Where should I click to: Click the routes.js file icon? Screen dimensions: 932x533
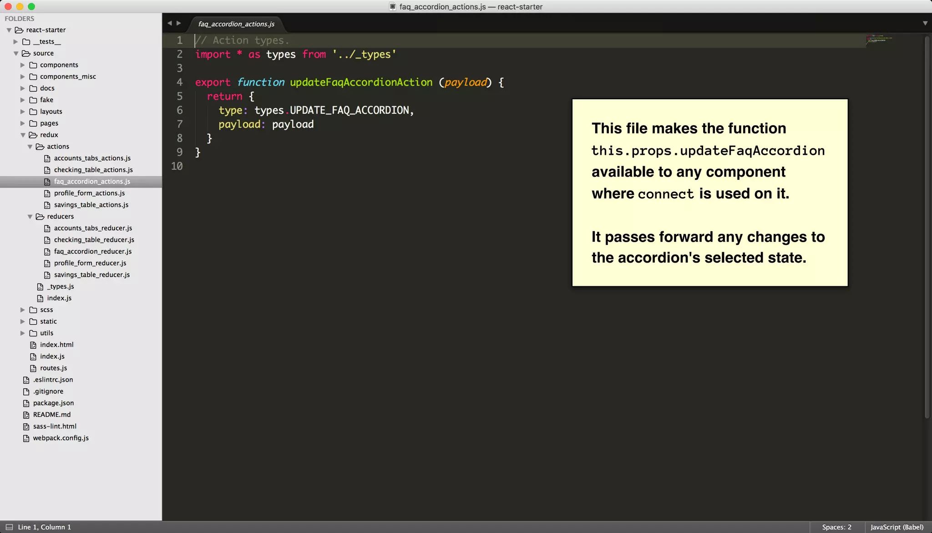[33, 368]
